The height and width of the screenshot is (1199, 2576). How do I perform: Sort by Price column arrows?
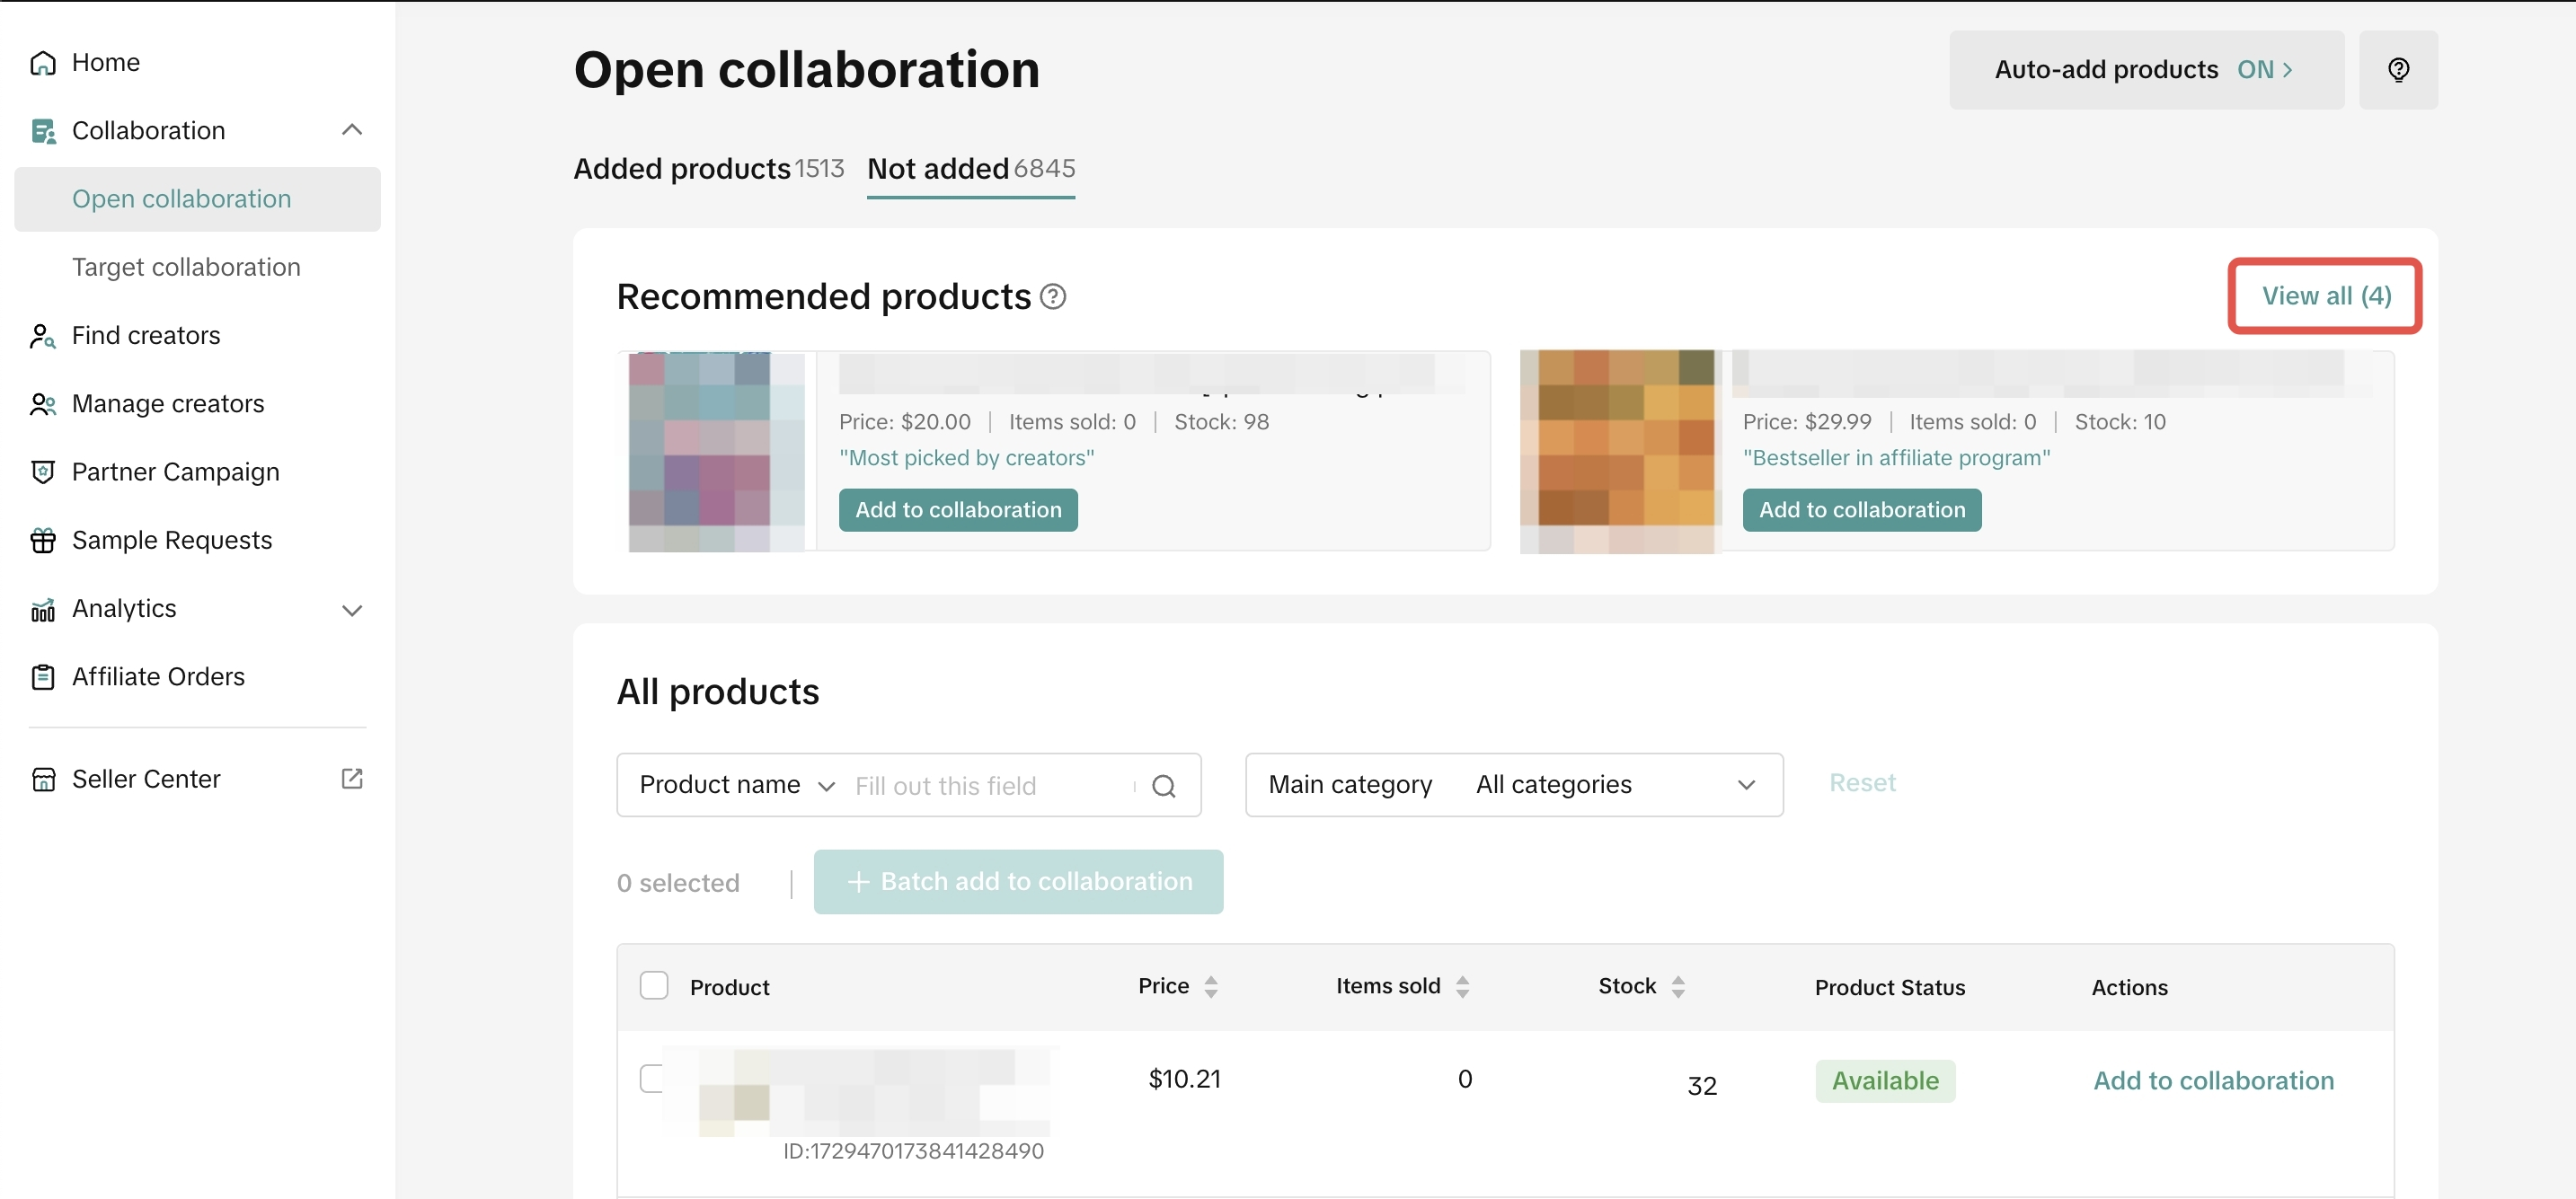coord(1210,987)
